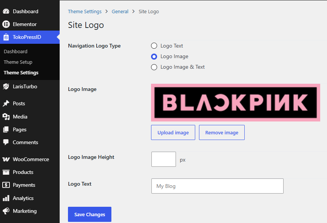327x223 pixels.
Task: Click the Site Logo page heading
Action: 86,25
